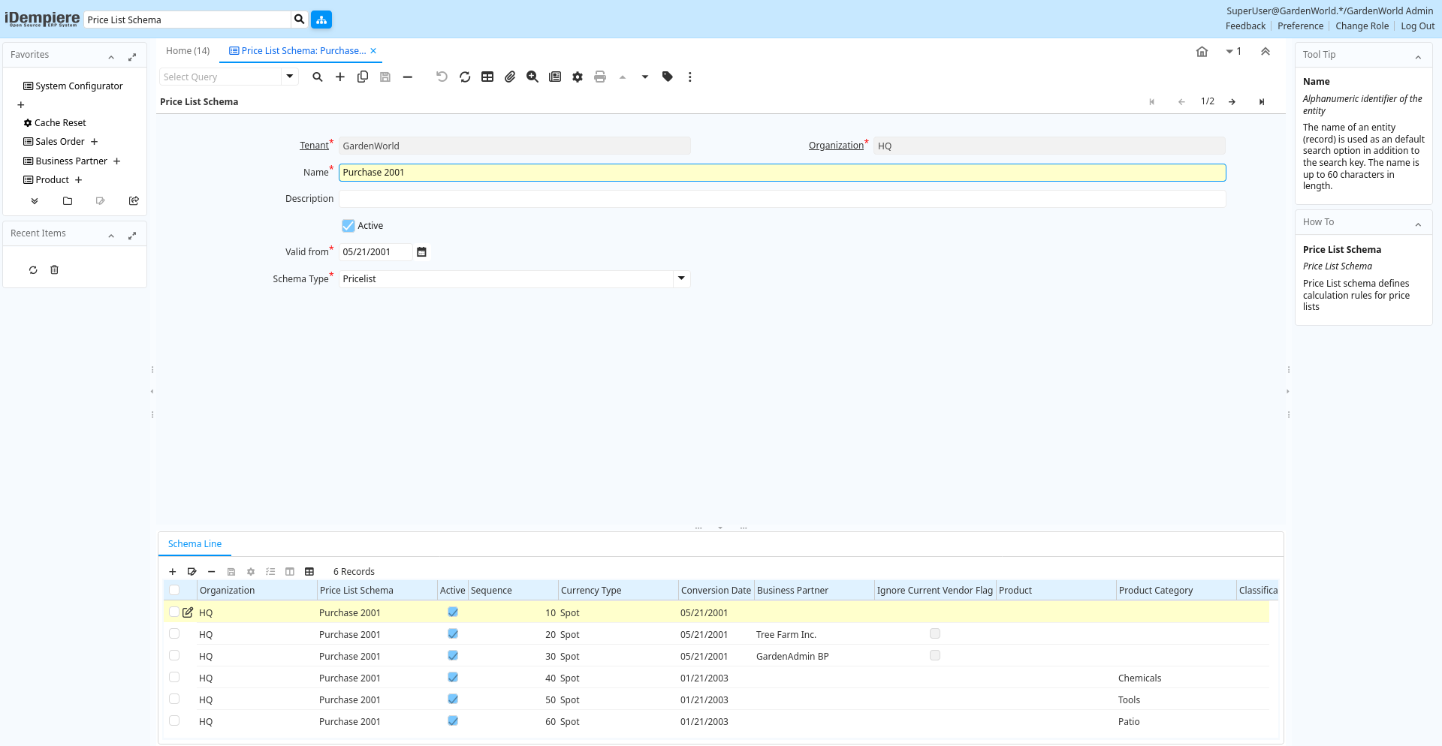Click the Print toolbar icon
The image size is (1442, 746).
point(600,77)
